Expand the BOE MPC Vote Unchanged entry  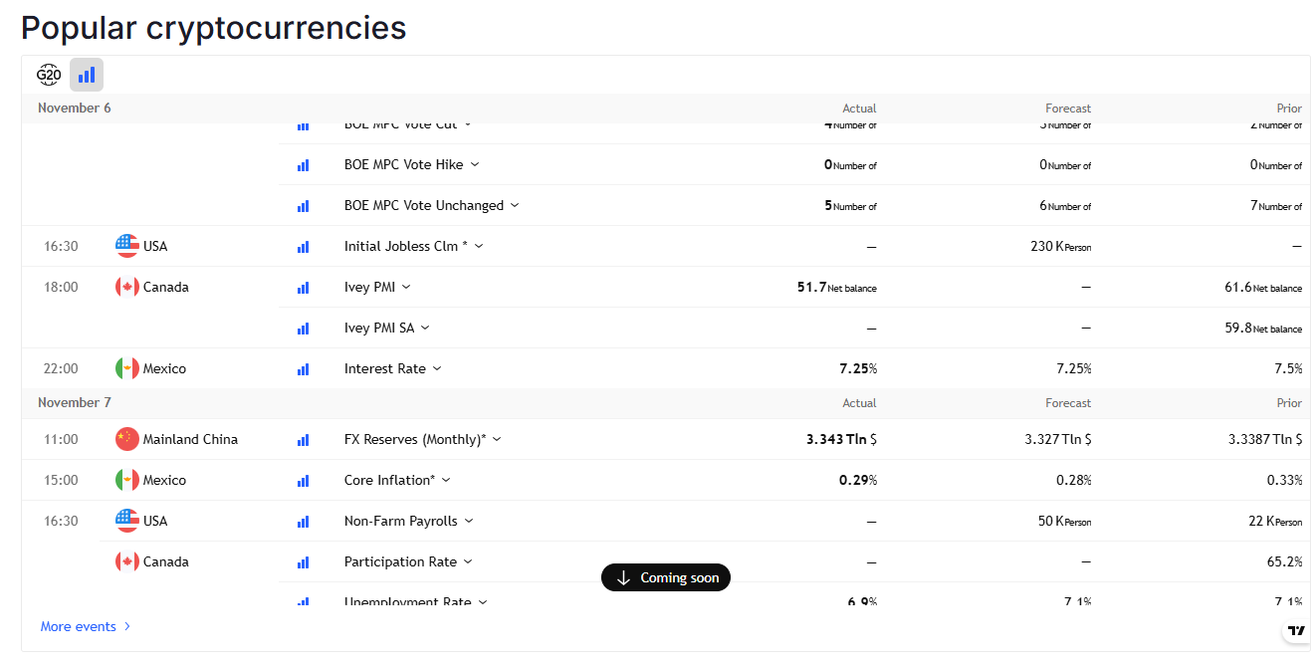point(515,205)
